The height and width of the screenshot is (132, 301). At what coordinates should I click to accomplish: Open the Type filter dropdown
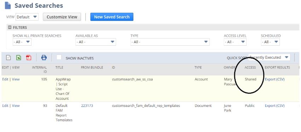point(170,42)
